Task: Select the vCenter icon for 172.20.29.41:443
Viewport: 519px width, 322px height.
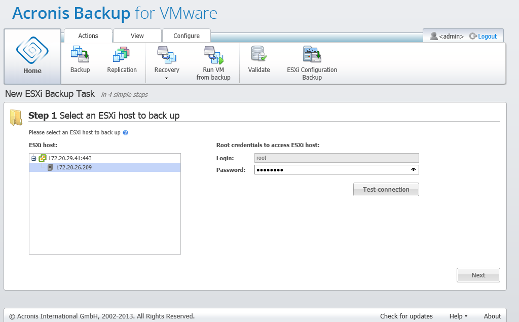Action: pyautogui.click(x=43, y=158)
